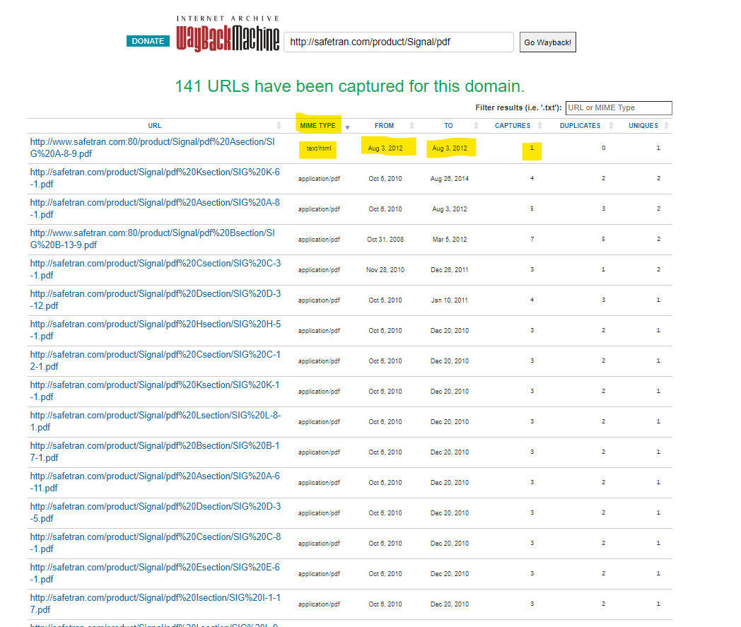The width and height of the screenshot is (741, 627).
Task: Sort by the UNIQUES column header
Action: pyautogui.click(x=643, y=126)
